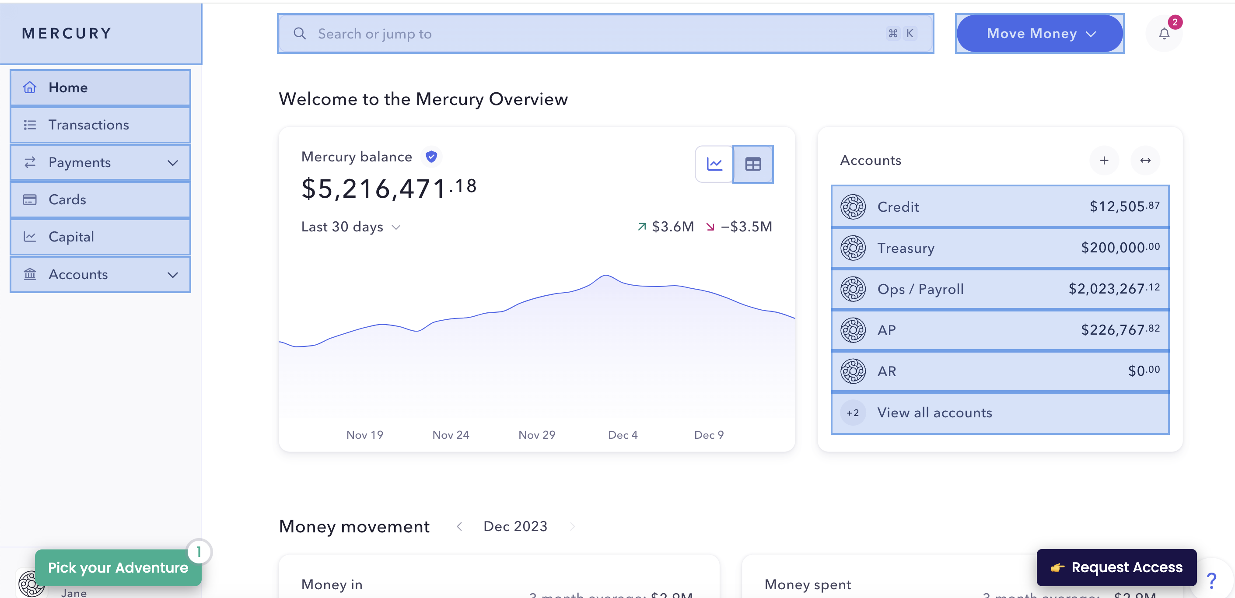This screenshot has height=598, width=1235.
Task: Open the AR account row
Action: click(x=1000, y=371)
